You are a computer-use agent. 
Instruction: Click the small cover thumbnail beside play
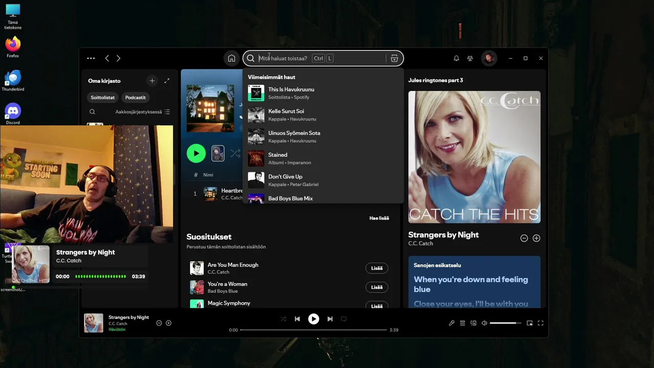pyautogui.click(x=218, y=153)
